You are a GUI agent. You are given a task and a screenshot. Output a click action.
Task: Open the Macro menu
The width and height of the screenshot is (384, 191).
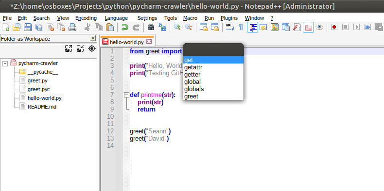[x=190, y=18]
